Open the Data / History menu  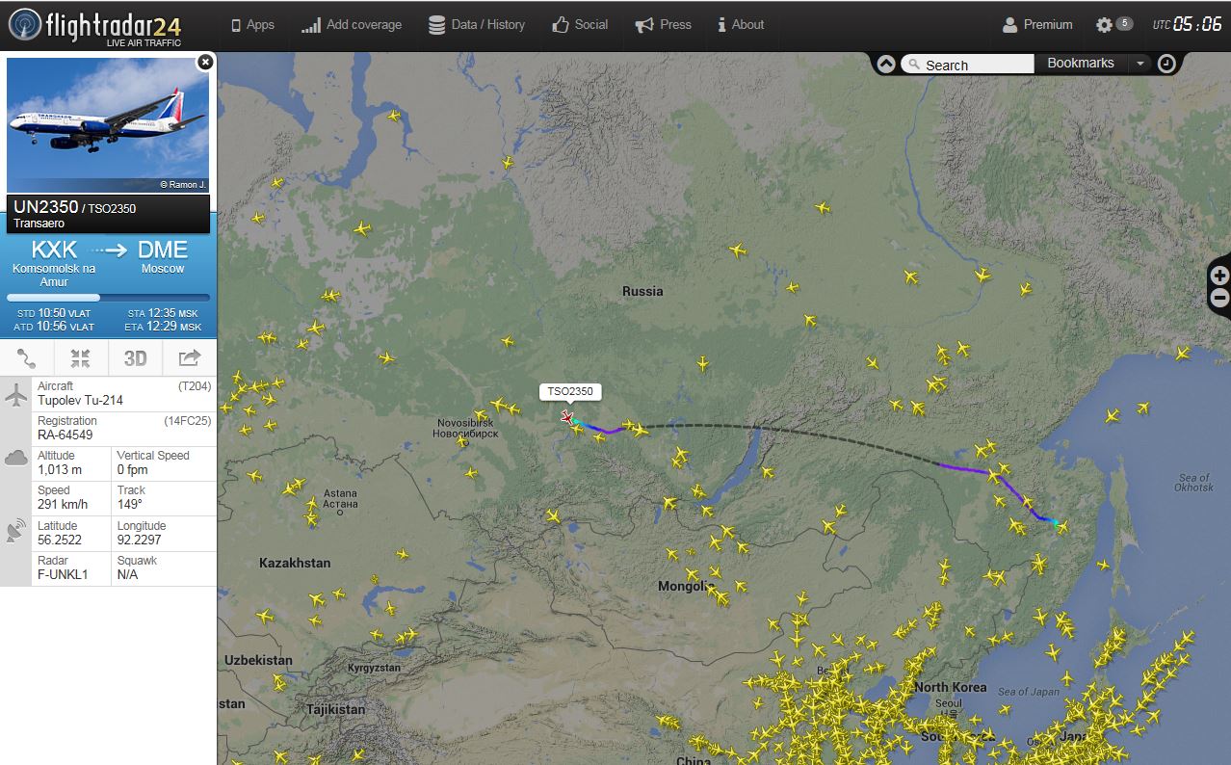click(477, 25)
